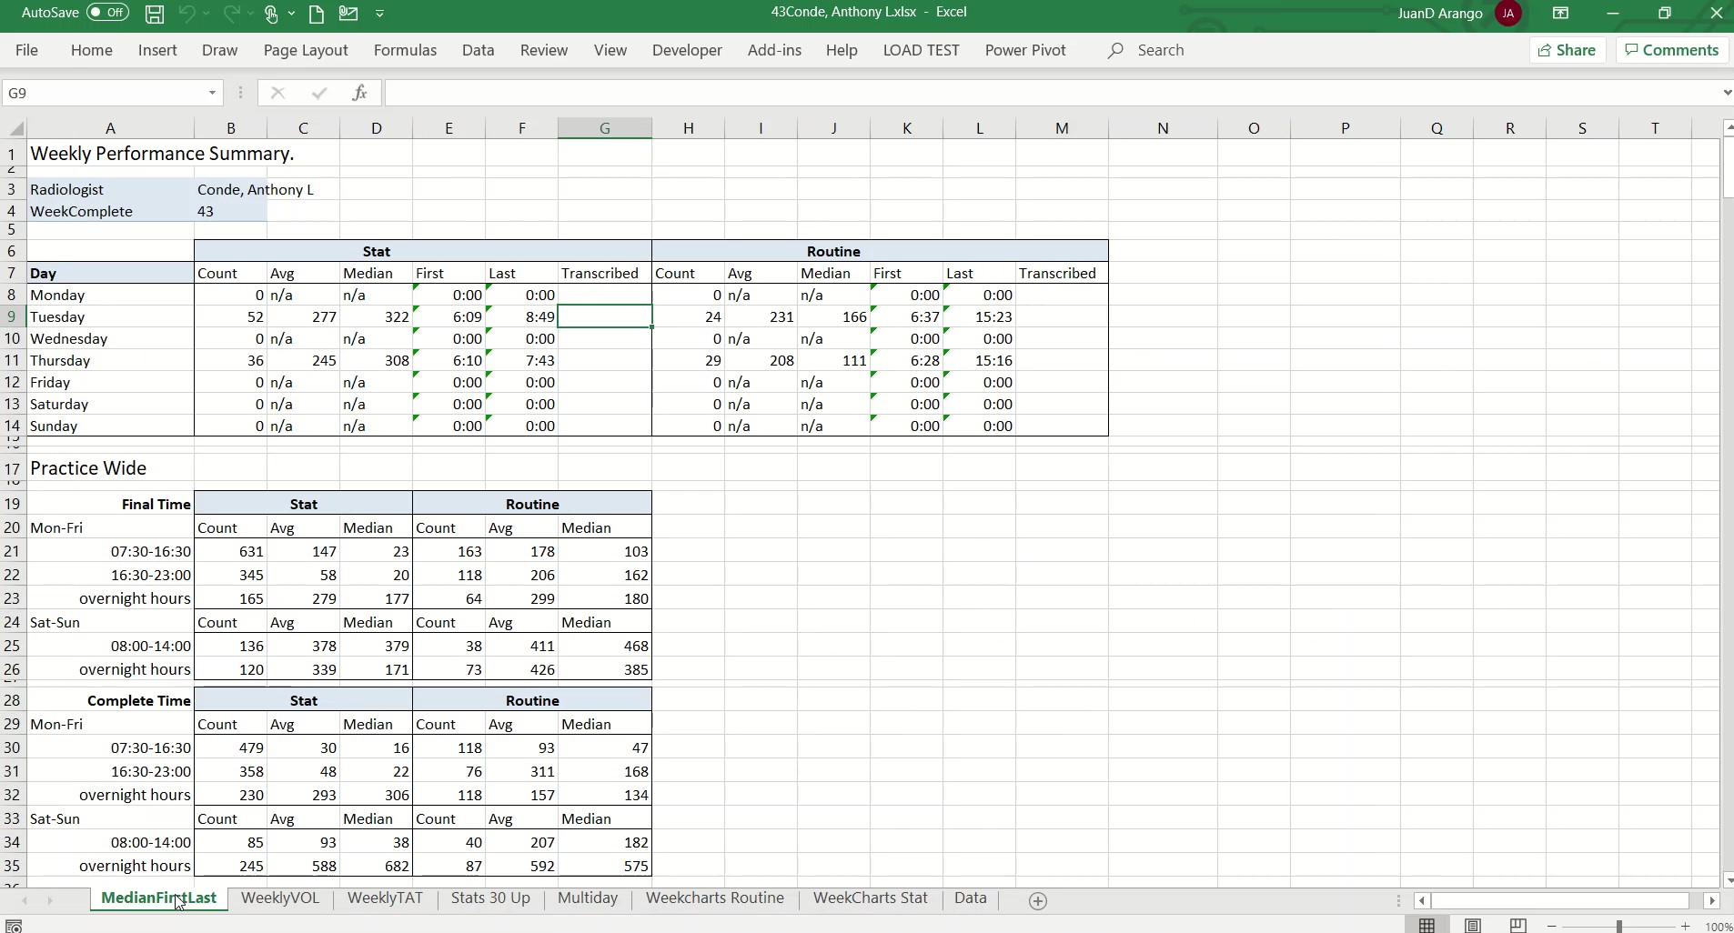Toggle the AutoSave switch
Viewport: 1734px width, 933px height.
(x=108, y=13)
